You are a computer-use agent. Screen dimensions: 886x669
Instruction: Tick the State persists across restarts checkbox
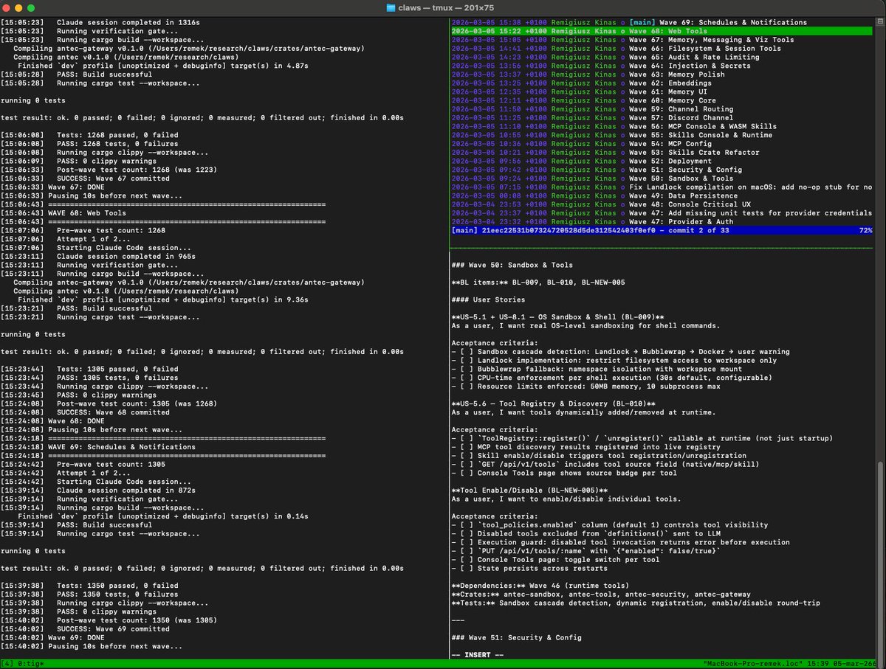(467, 569)
